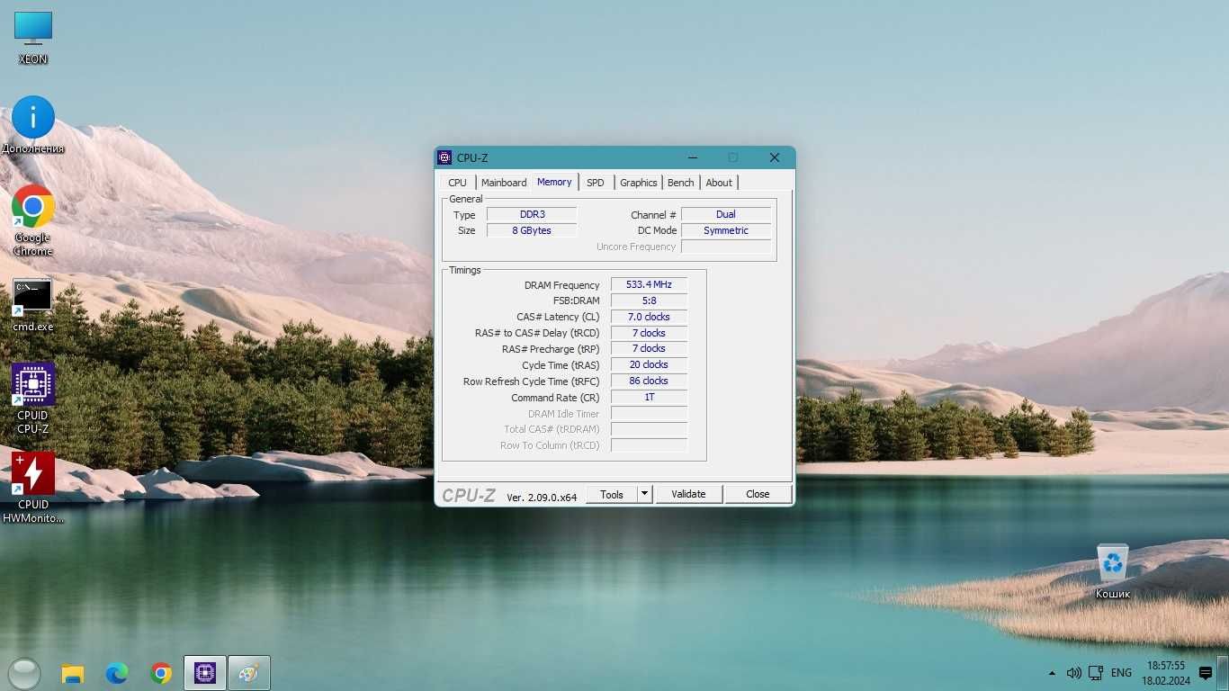Click the 7.0 clocks CAS latency value
Image resolution: width=1229 pixels, height=691 pixels.
click(x=649, y=317)
